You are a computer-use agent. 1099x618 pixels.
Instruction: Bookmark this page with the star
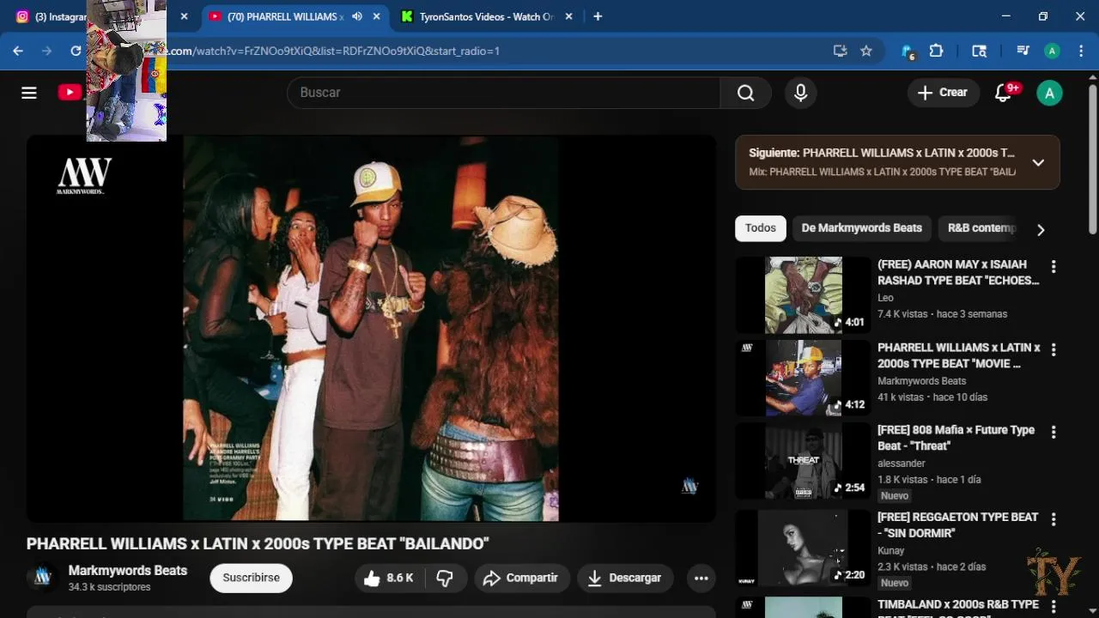click(866, 51)
